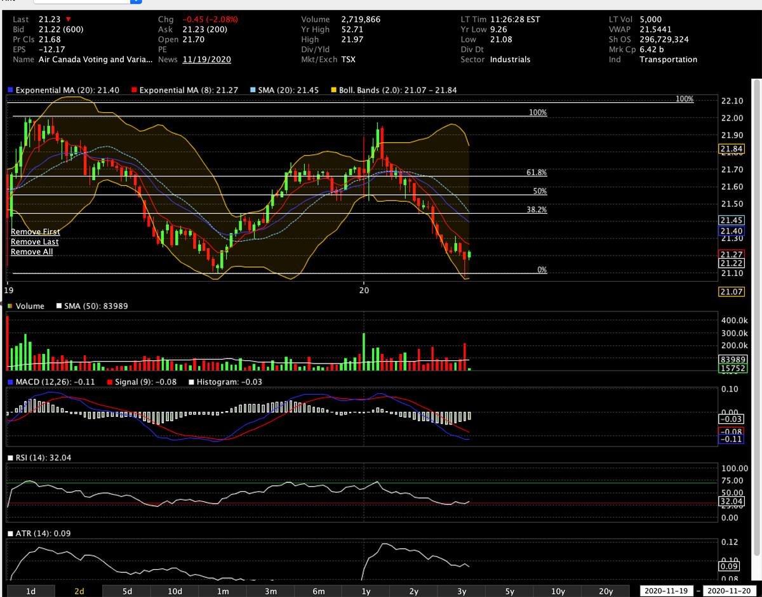
Task: Click the Yr High 52.71 value
Action: [352, 29]
